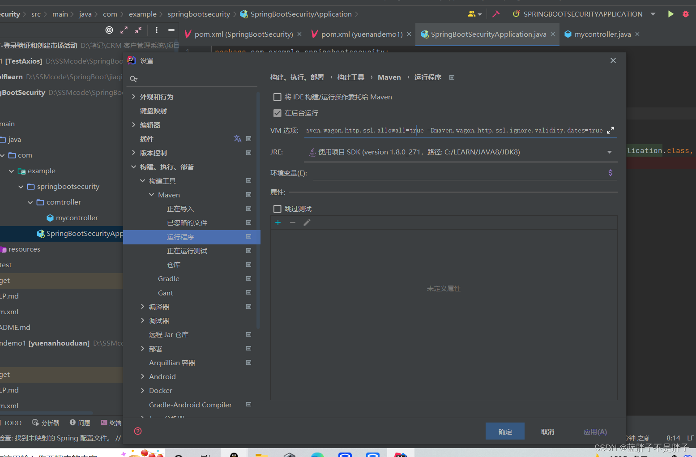The image size is (696, 457).
Task: Expand 版本控制 settings section
Action: [133, 153]
